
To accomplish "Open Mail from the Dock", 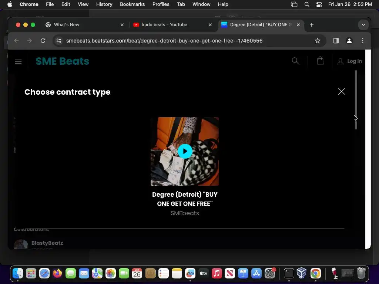I will pyautogui.click(x=84, y=273).
